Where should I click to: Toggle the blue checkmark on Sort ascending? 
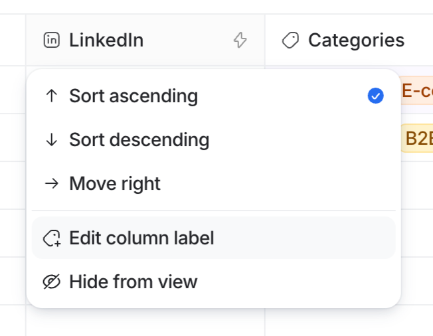coord(375,96)
